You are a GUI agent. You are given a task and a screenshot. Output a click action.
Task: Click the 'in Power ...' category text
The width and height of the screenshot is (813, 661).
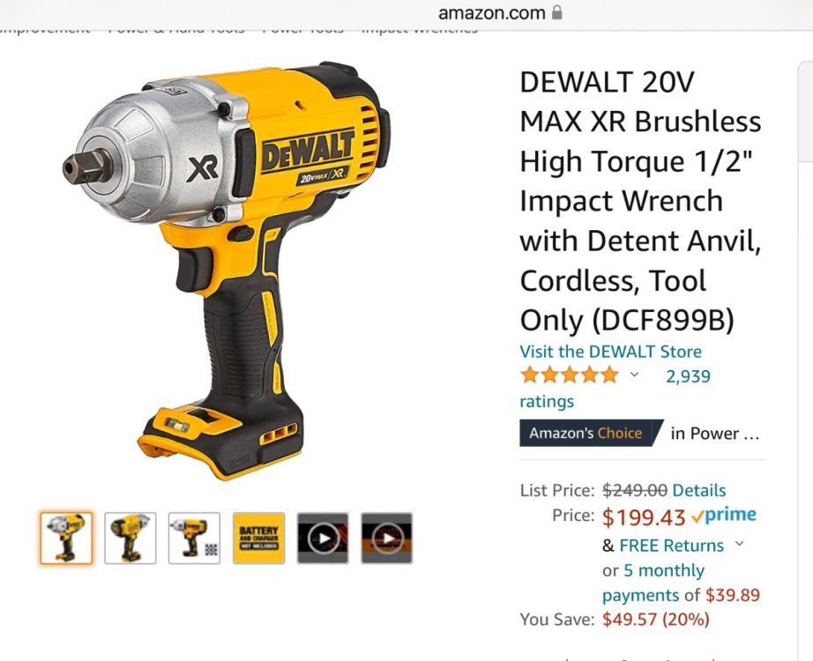714,434
